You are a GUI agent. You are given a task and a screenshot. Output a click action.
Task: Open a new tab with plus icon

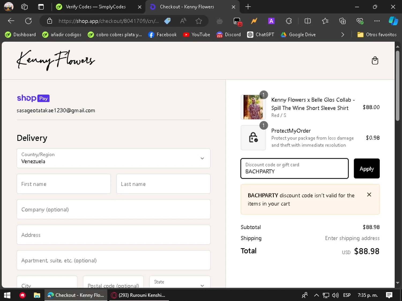(248, 7)
